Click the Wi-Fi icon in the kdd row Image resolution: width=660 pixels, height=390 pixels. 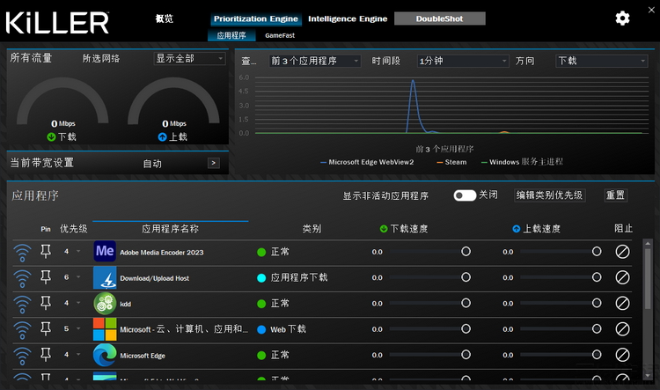(22, 304)
